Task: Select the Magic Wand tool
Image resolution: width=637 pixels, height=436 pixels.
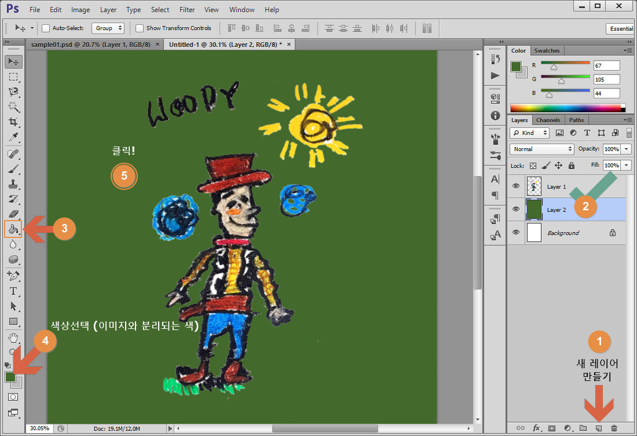Action: [13, 107]
